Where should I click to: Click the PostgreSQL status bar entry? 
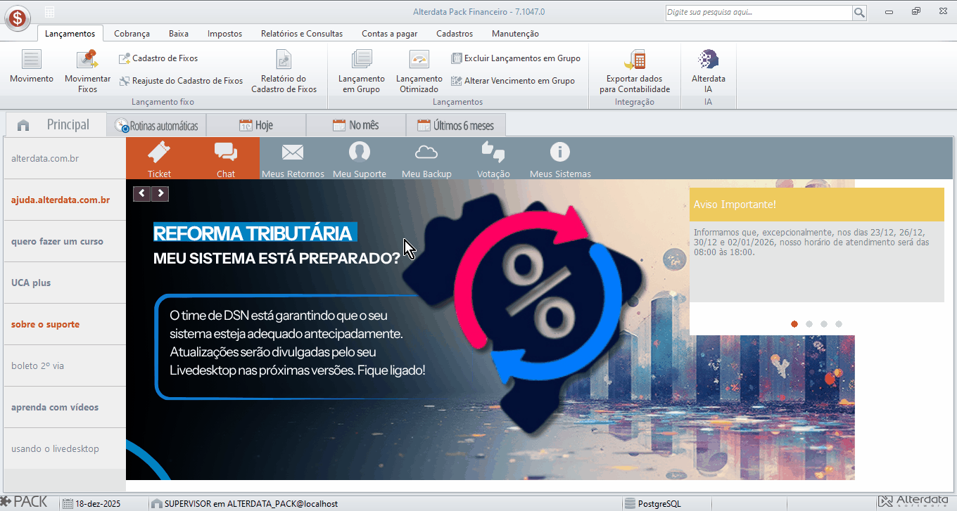click(x=653, y=503)
